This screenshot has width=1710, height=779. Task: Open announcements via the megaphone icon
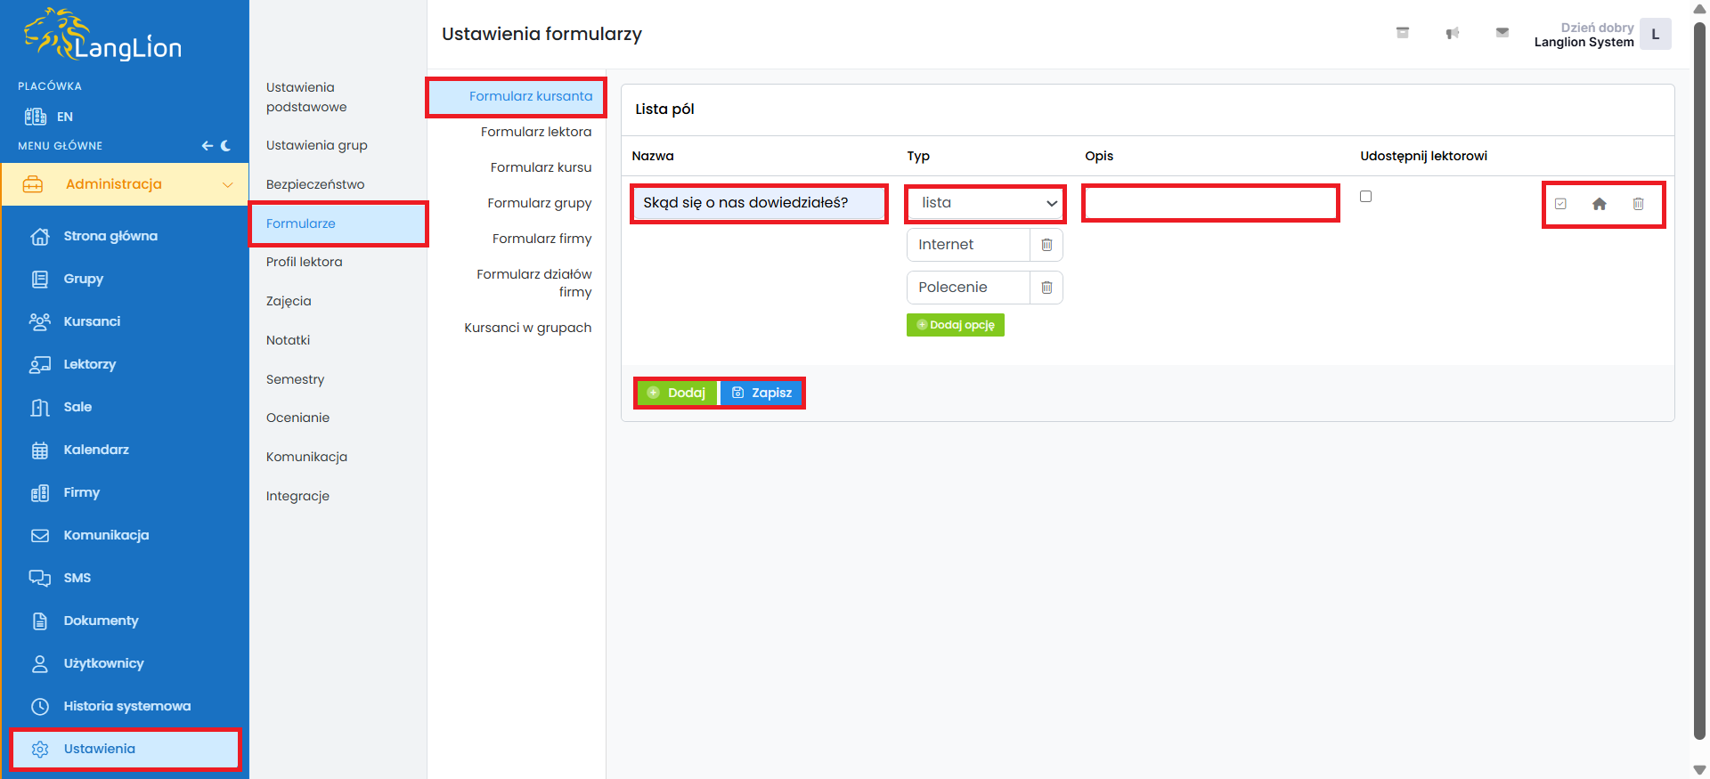(1452, 33)
